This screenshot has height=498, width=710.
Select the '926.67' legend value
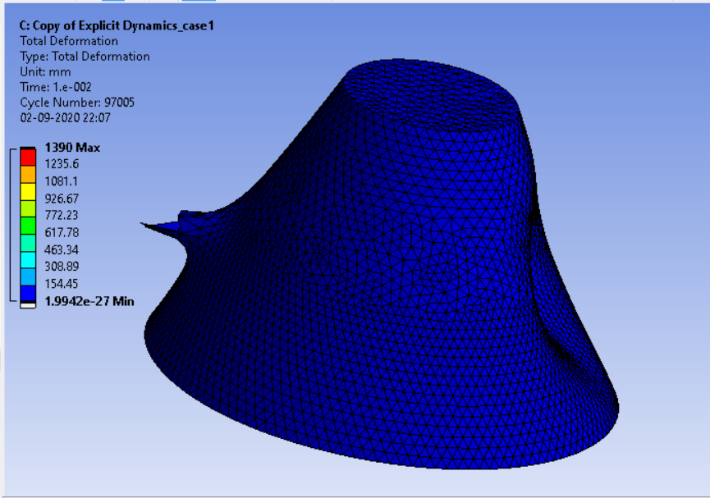(x=62, y=199)
